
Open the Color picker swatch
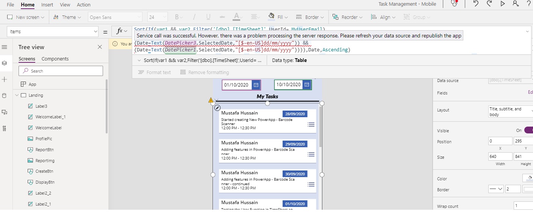[x=528, y=178]
